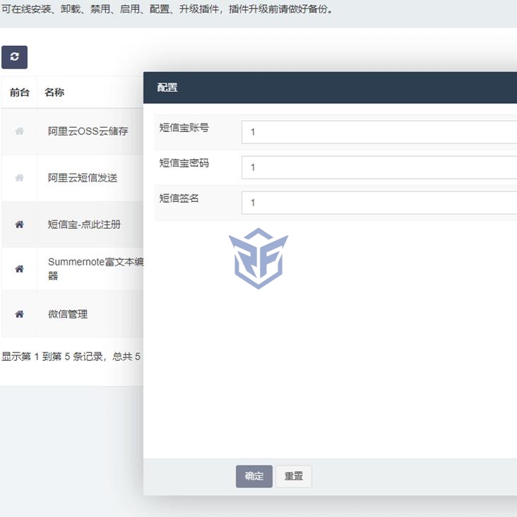Click the home icon for 阿里云OSS云储存

20,131
